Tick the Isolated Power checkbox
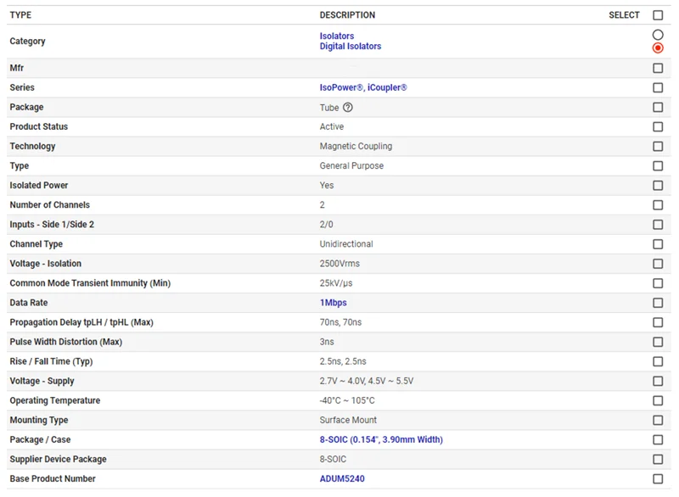 (x=657, y=186)
